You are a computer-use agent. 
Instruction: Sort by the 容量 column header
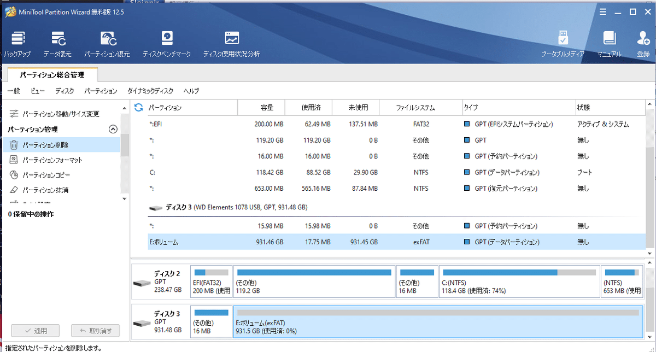262,108
